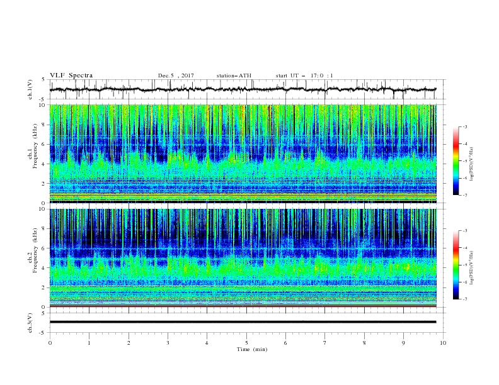499x385 pixels.
Task: Click the "VLF Spectra" plot title
Action: pos(71,75)
